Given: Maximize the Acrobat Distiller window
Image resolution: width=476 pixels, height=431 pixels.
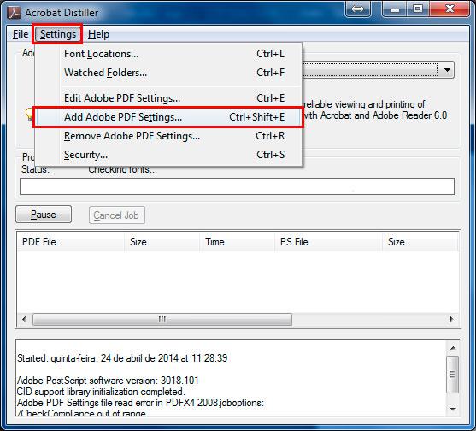Looking at the screenshot, I should coord(418,9).
